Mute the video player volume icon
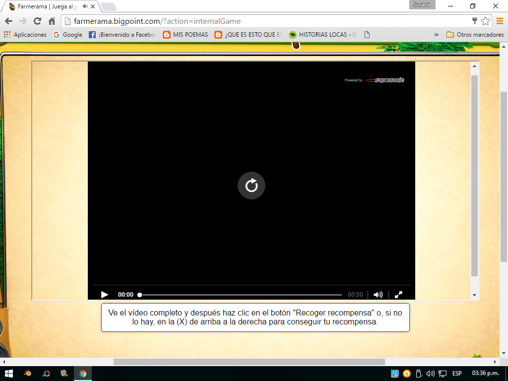The image size is (508, 381). (x=378, y=295)
